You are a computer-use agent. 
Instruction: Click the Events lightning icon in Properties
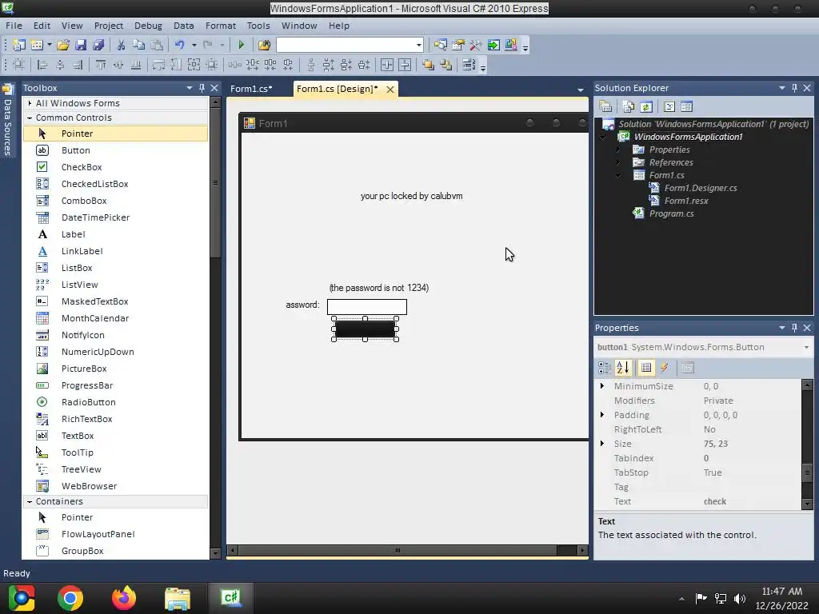(665, 368)
